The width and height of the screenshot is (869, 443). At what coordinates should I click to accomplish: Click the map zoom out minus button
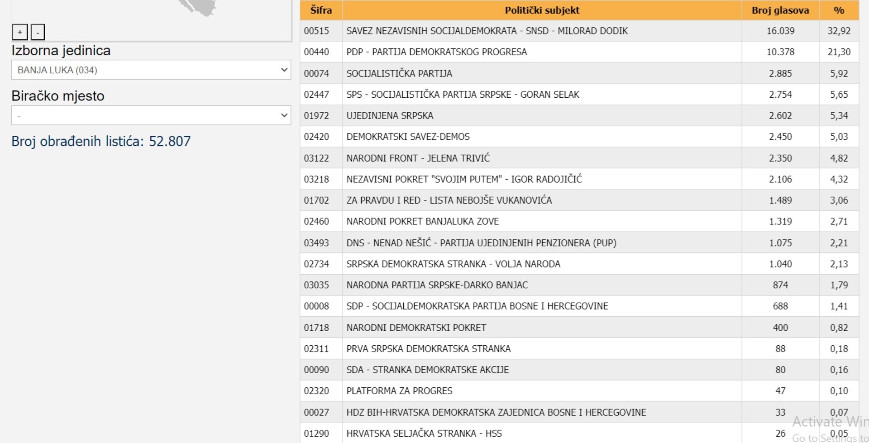click(x=38, y=32)
